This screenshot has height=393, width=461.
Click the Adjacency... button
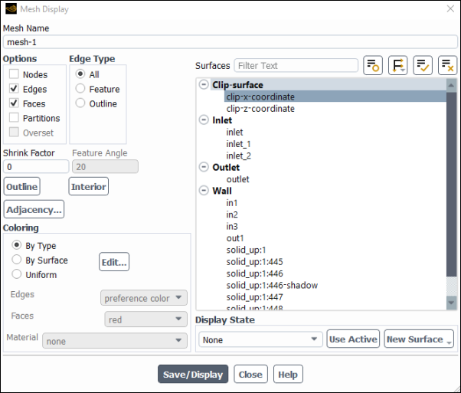click(34, 209)
